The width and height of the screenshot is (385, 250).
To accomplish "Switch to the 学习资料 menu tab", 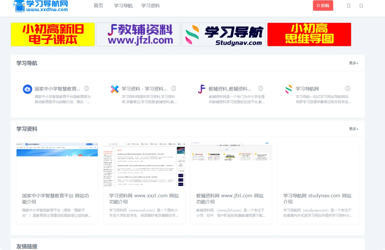I will point(150,5).
